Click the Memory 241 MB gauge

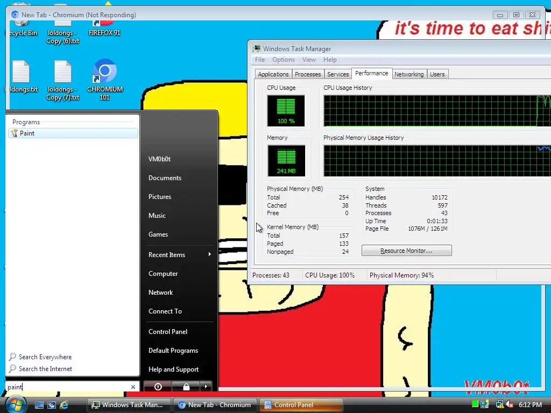pos(286,160)
